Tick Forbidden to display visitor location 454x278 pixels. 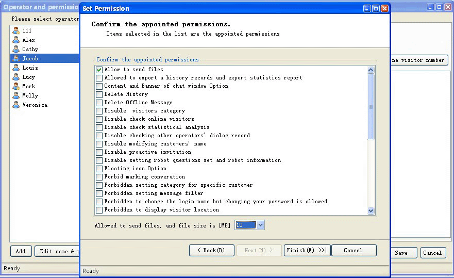point(99,209)
